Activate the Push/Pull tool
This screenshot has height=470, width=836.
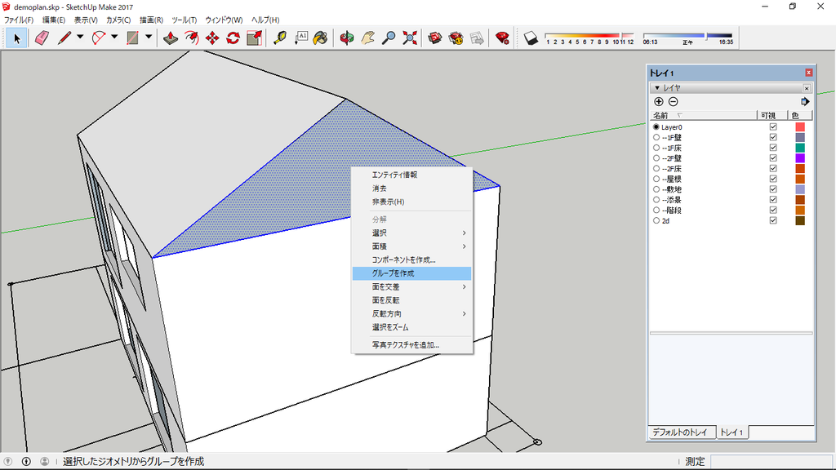[171, 38]
